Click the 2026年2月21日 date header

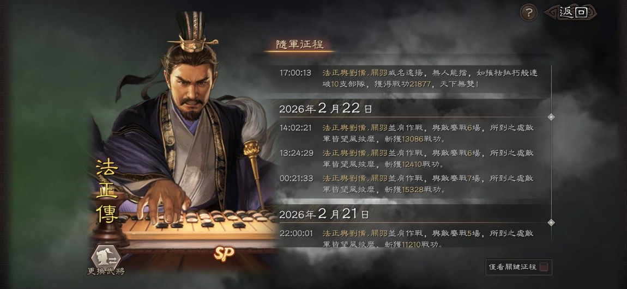point(324,214)
